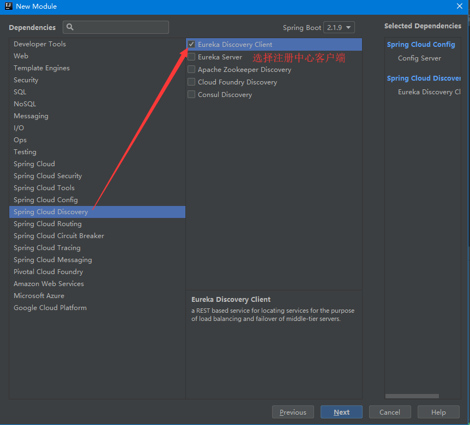The image size is (470, 425).
Task: Uncheck Eureka Discovery Client checkbox
Action: click(x=191, y=44)
